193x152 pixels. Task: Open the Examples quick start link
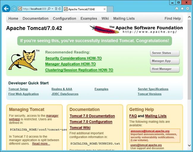(x=102, y=89)
